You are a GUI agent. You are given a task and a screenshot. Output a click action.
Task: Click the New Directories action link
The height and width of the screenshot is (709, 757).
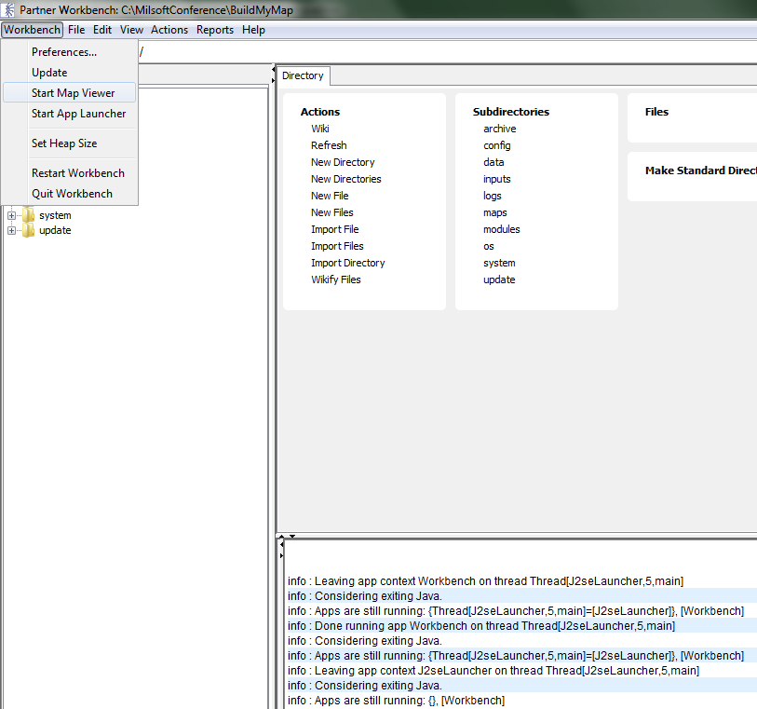pos(346,179)
